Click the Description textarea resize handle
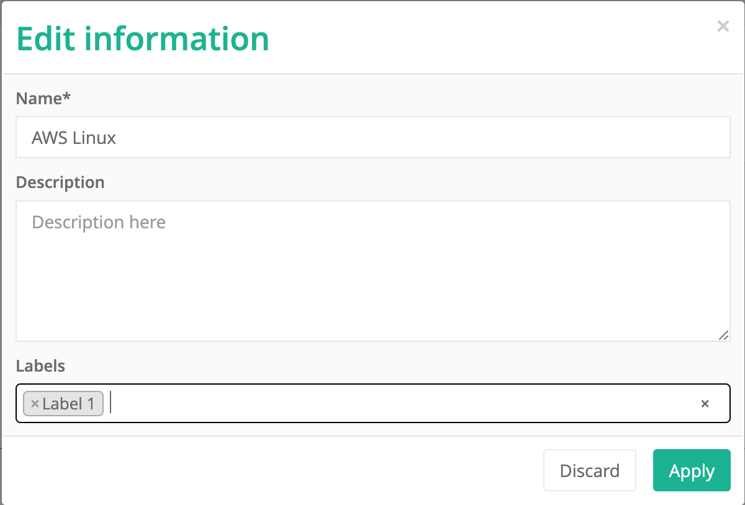The width and height of the screenshot is (745, 505). [x=723, y=334]
